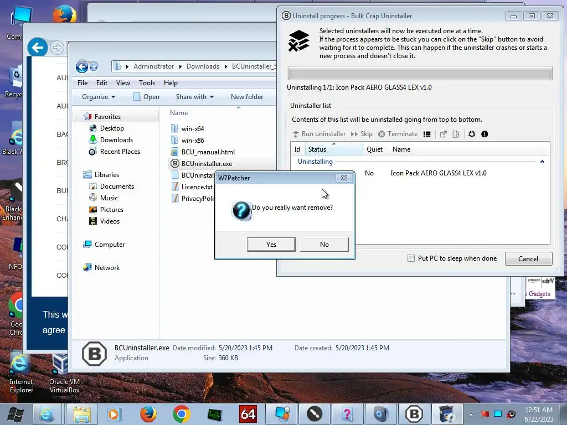This screenshot has width=567, height=425.
Task: Switch to Bulk Crap Uninstaller taskbar icon
Action: [414, 414]
